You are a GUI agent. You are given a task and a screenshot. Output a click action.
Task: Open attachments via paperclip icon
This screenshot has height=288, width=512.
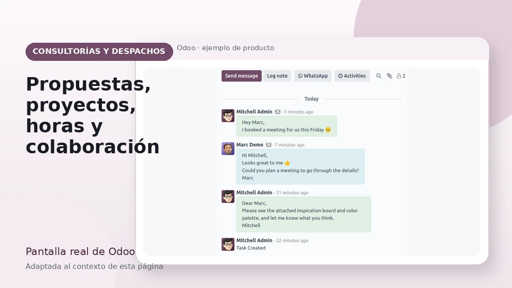[x=389, y=76]
